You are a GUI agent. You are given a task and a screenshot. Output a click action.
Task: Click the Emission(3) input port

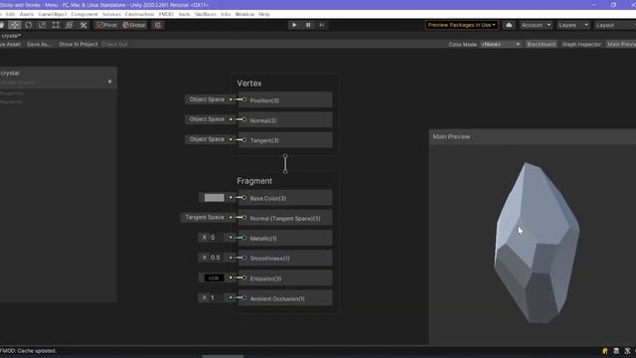[x=244, y=277]
